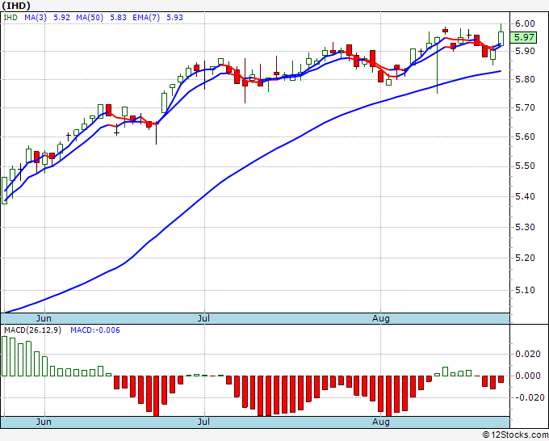Click the 5.10 price axis label
The width and height of the screenshot is (549, 441).
pos(525,290)
